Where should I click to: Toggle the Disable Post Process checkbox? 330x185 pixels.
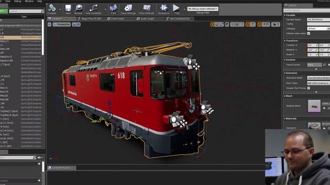[x=308, y=88]
